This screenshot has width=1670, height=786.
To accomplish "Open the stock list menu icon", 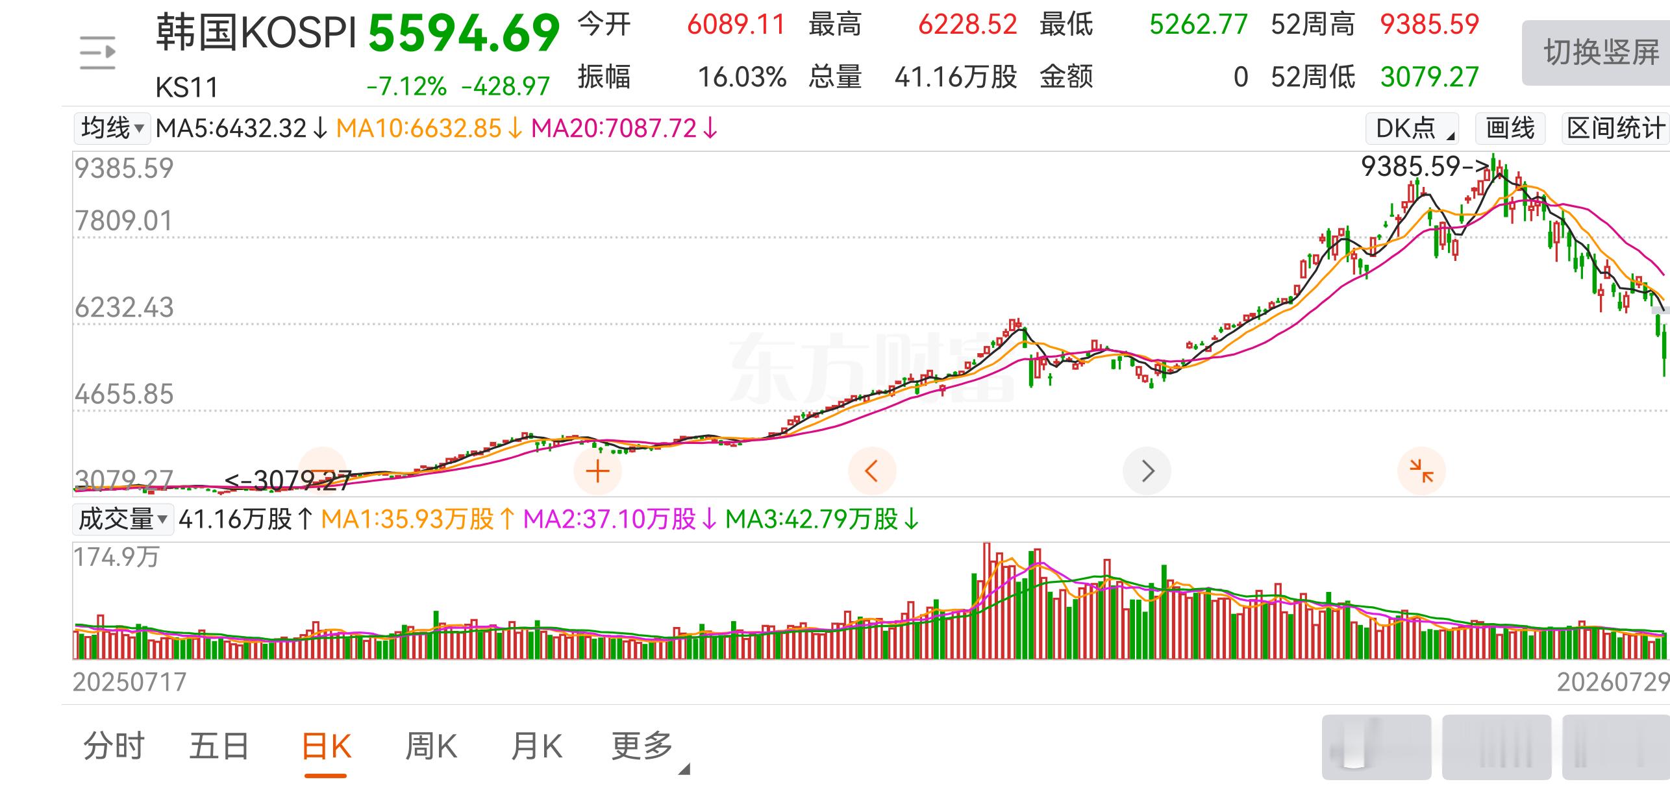I will 97,53.
